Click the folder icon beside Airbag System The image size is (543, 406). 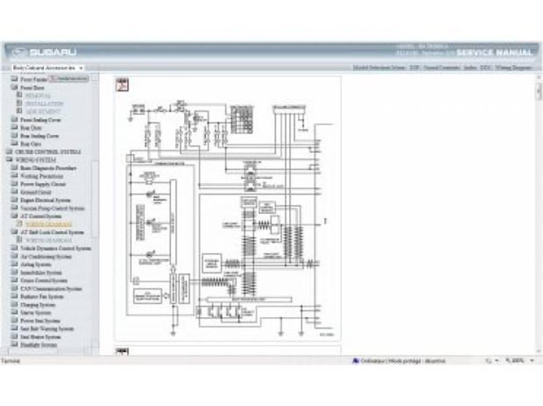14,264
